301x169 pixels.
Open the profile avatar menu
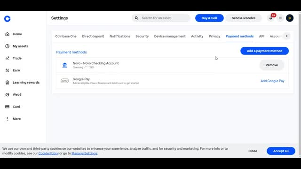[x=290, y=18]
